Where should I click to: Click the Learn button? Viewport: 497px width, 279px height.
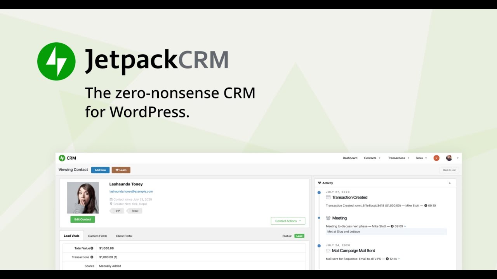pos(121,170)
